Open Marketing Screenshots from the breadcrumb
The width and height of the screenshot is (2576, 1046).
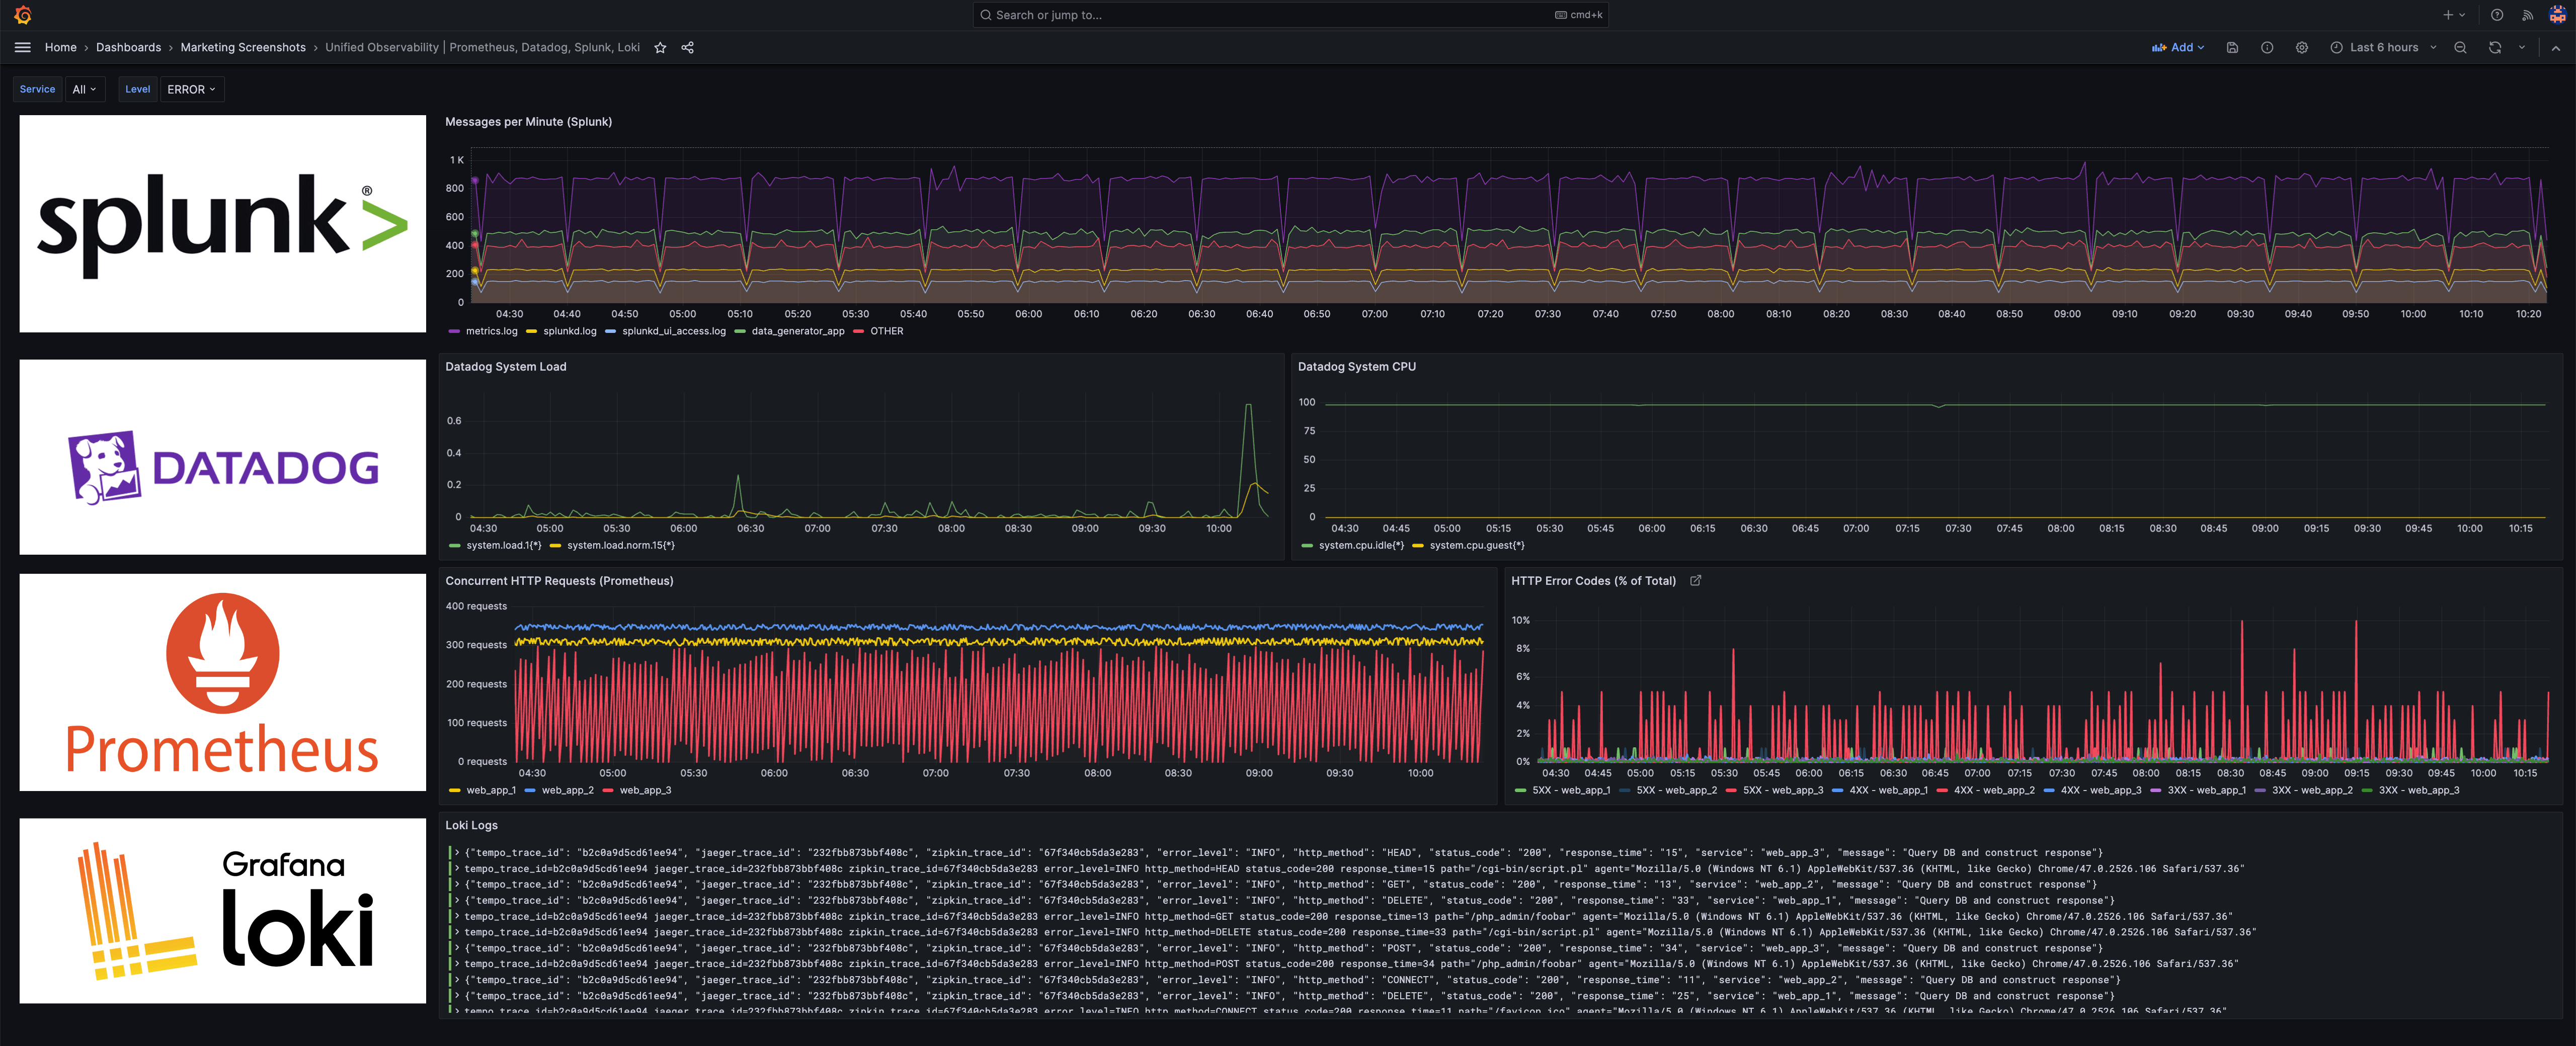coord(244,47)
